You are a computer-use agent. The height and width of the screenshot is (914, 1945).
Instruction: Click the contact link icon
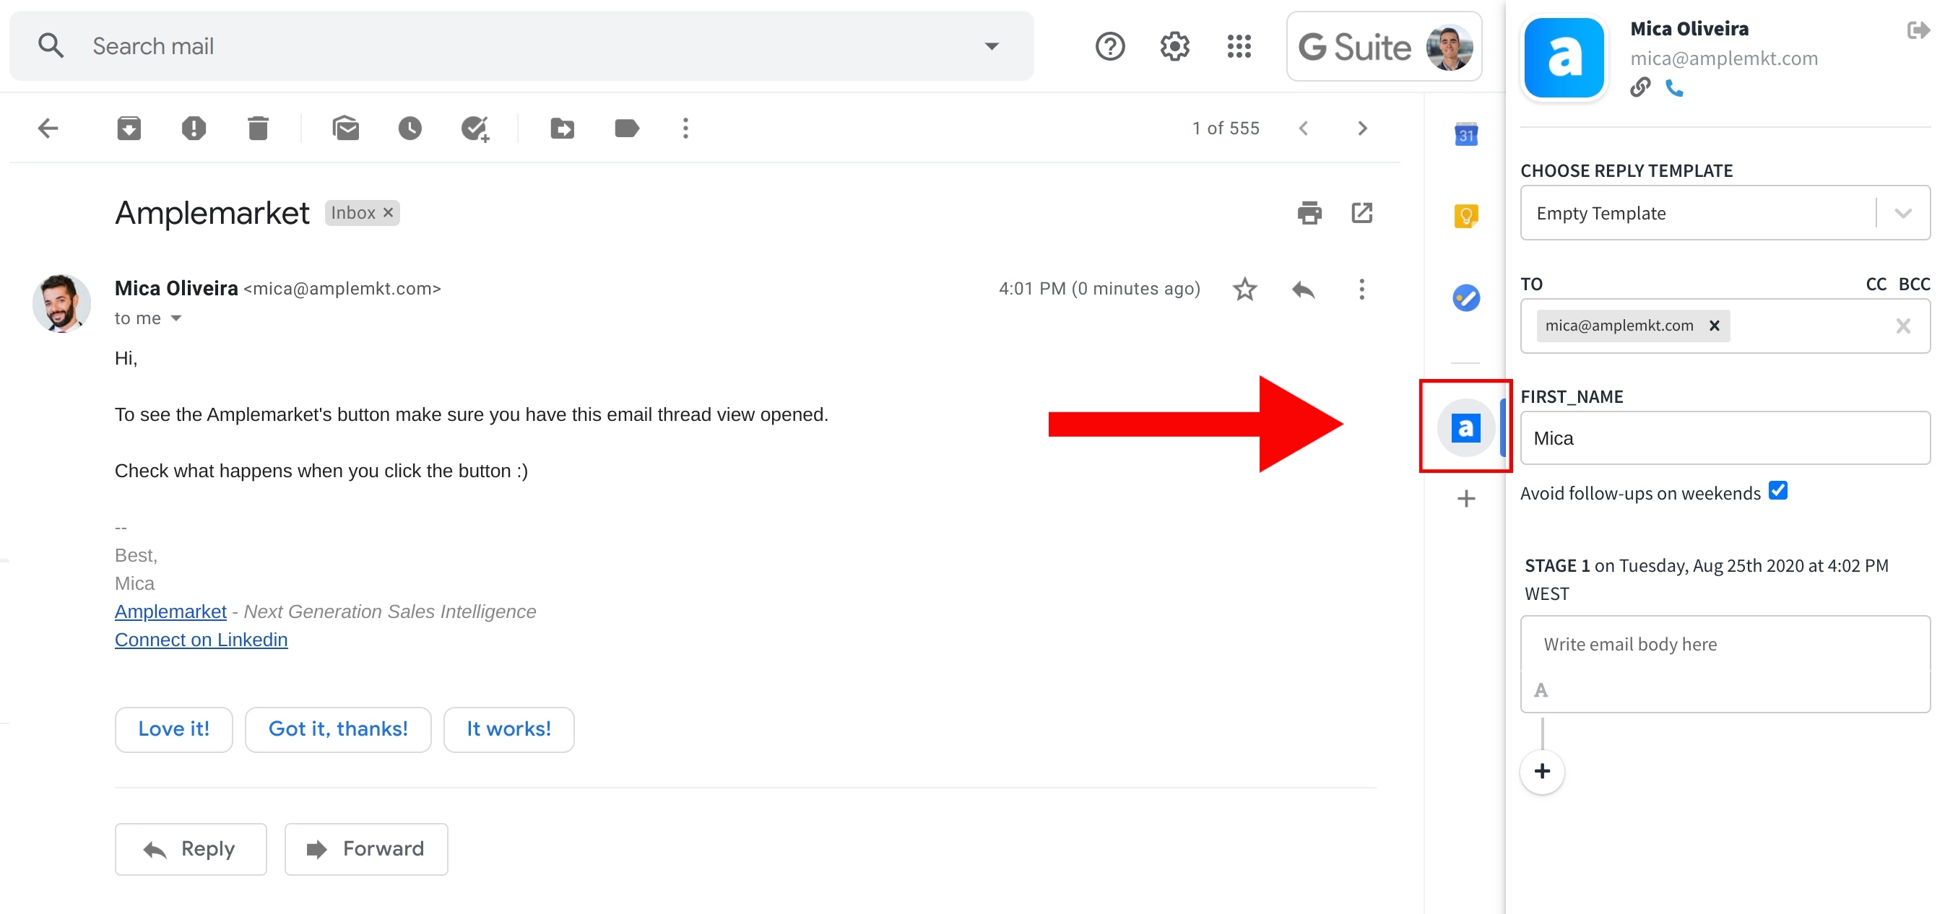click(1639, 87)
